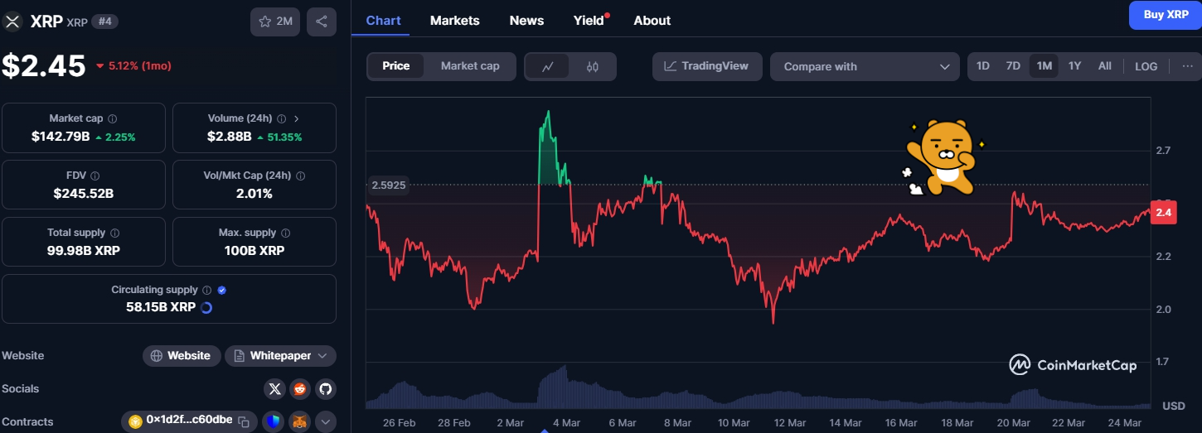Click the 4 Mar date axis label
Screen dimensions: 1202x433
click(x=566, y=422)
